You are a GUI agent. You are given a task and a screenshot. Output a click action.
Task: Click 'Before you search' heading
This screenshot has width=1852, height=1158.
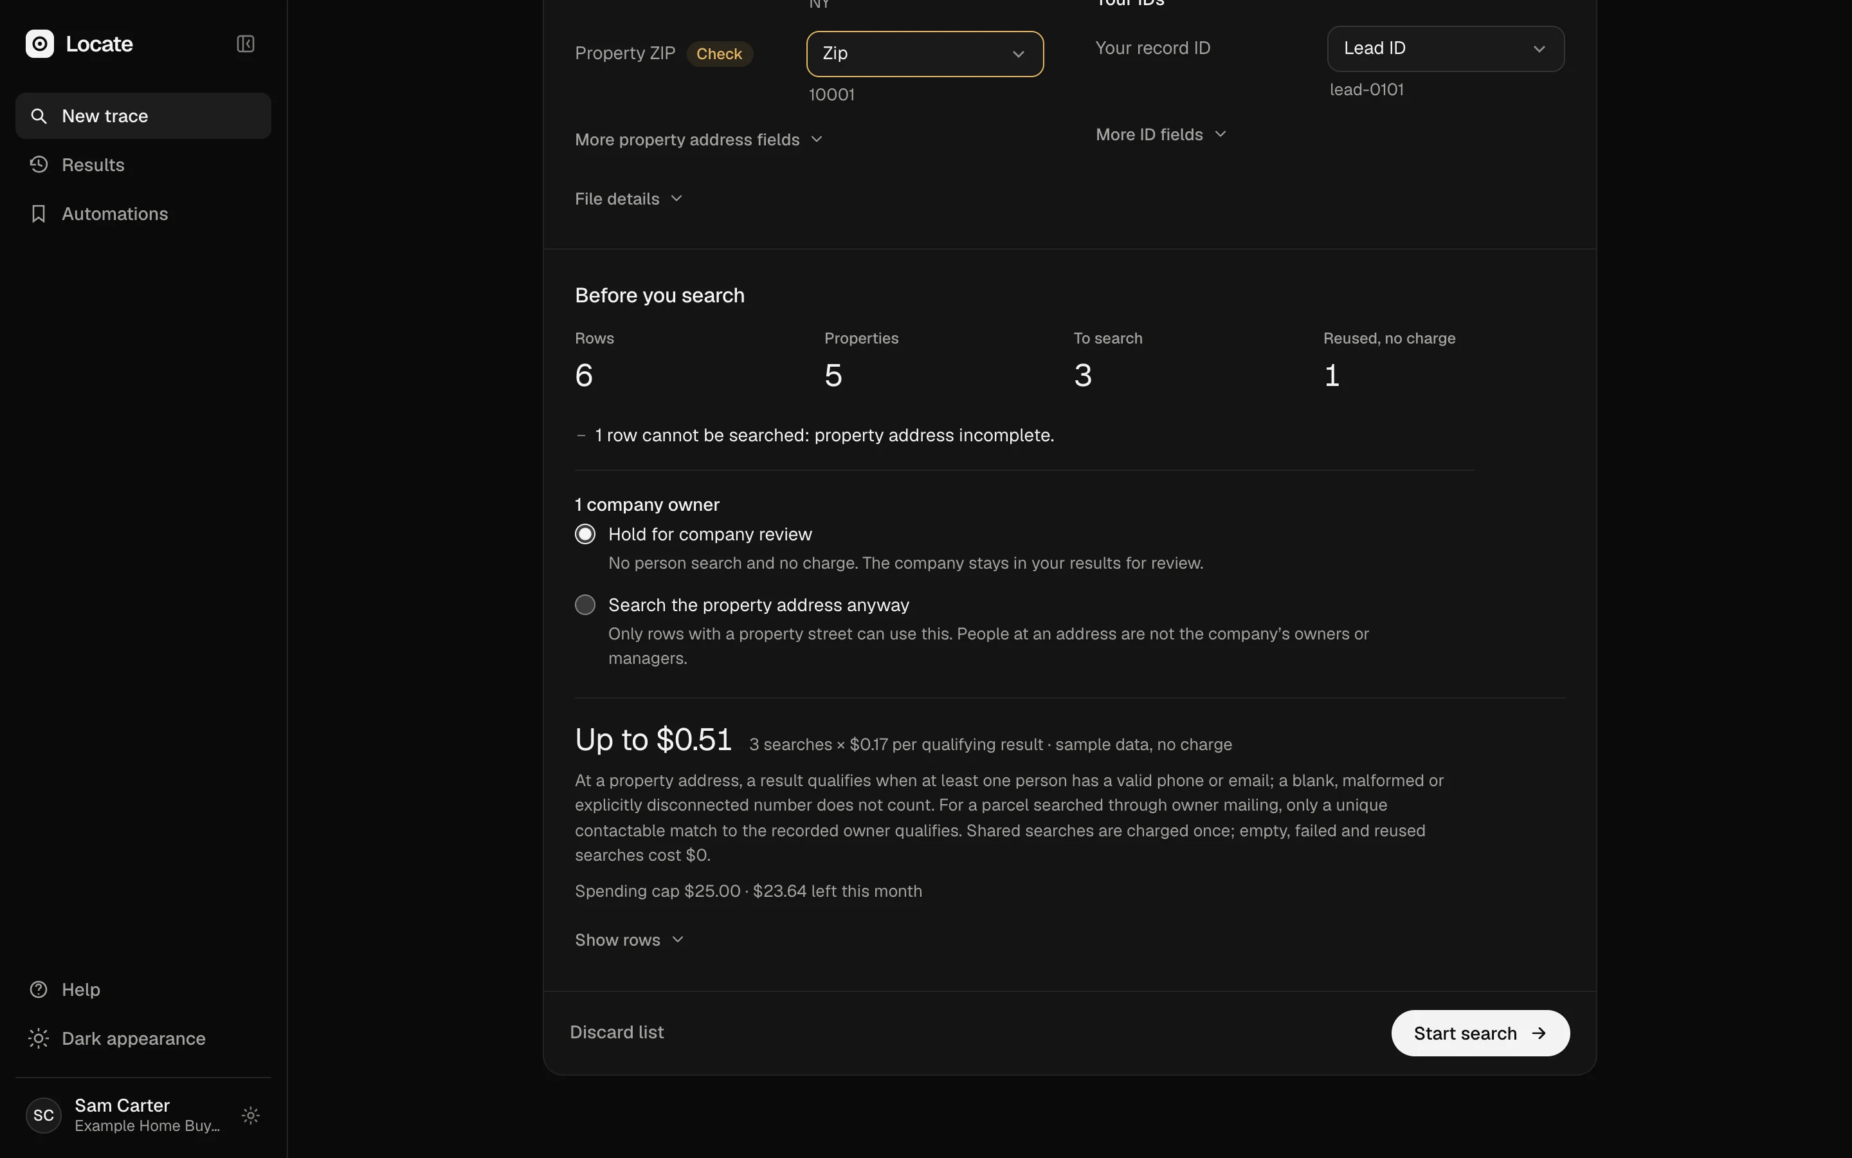coord(660,296)
